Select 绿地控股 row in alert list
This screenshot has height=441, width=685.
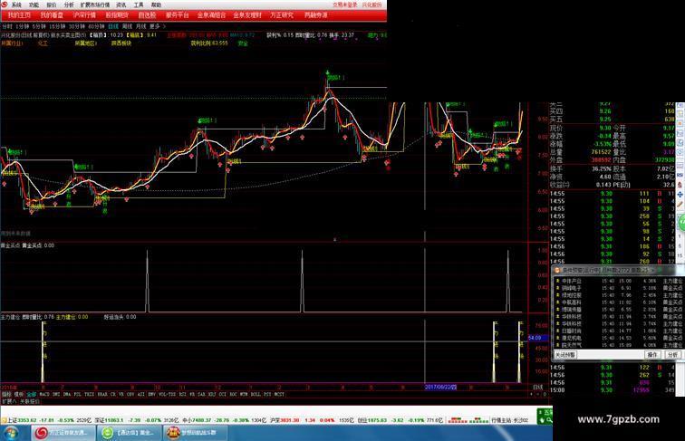[618, 295]
